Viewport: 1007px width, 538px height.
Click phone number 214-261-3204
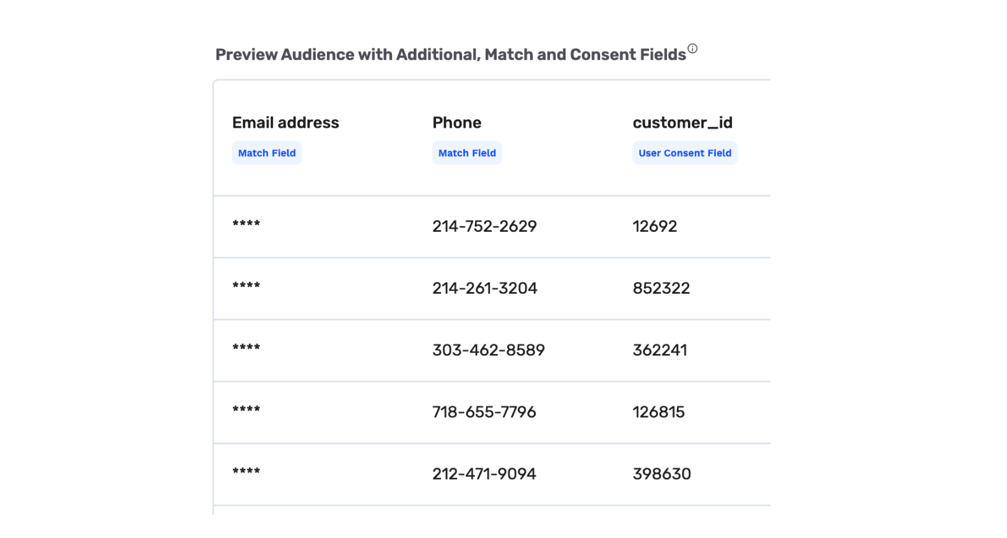point(484,288)
